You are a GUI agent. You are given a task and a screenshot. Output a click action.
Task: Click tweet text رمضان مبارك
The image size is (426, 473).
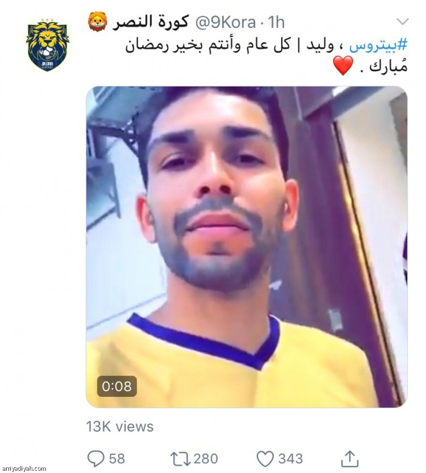tap(266, 56)
